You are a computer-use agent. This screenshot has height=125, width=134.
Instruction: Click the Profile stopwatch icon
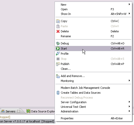(58, 54)
